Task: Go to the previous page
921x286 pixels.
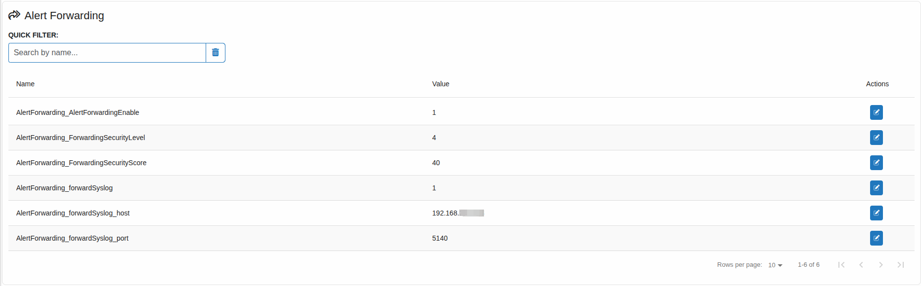Action: [x=861, y=265]
